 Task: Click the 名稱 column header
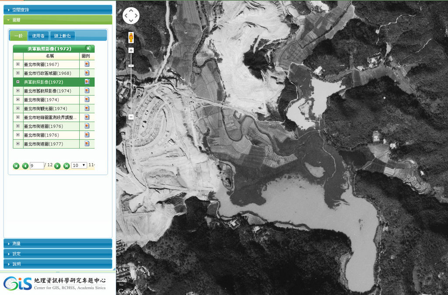pos(50,56)
